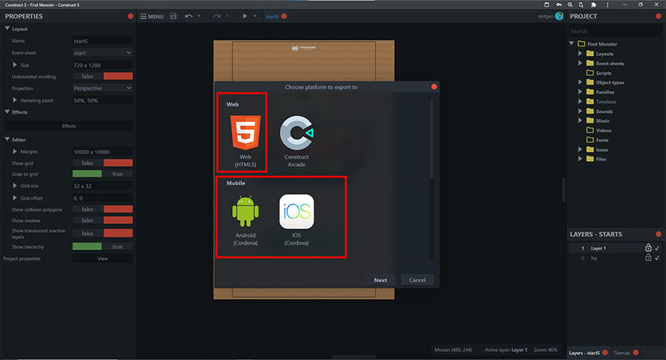666x360 pixels.
Task: Expand the Sounds folder
Action: (580, 111)
